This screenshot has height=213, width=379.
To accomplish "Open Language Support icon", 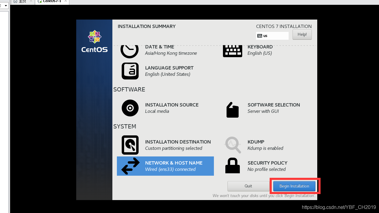I will (x=130, y=71).
